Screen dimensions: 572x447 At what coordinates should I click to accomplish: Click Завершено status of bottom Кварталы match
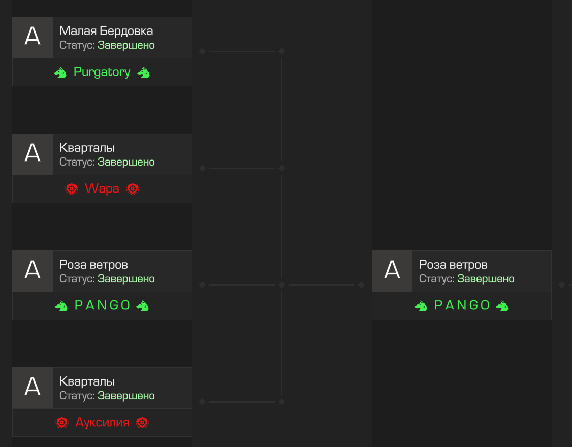point(126,396)
